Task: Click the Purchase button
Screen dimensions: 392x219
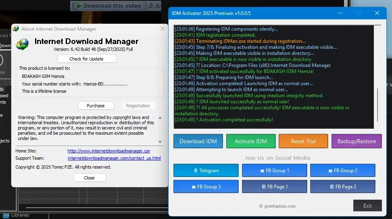Action: 96,106
